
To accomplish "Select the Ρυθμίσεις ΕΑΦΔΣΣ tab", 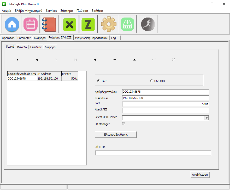I will pos(60,37).
